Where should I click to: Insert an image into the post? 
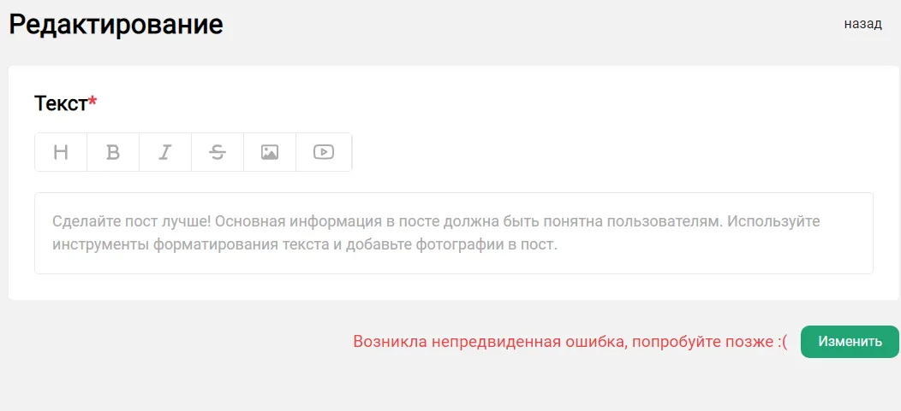click(270, 152)
